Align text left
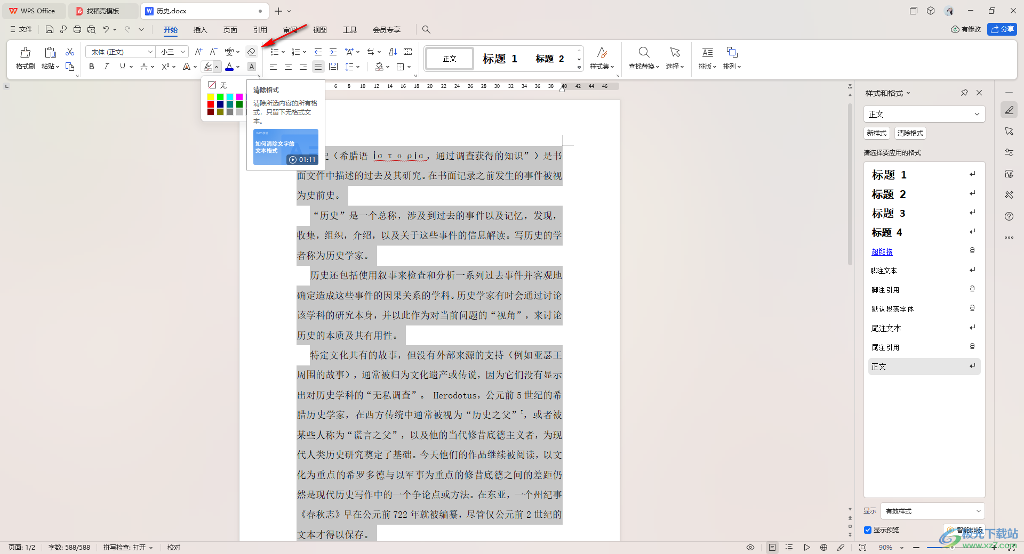The width and height of the screenshot is (1024, 554). click(273, 67)
